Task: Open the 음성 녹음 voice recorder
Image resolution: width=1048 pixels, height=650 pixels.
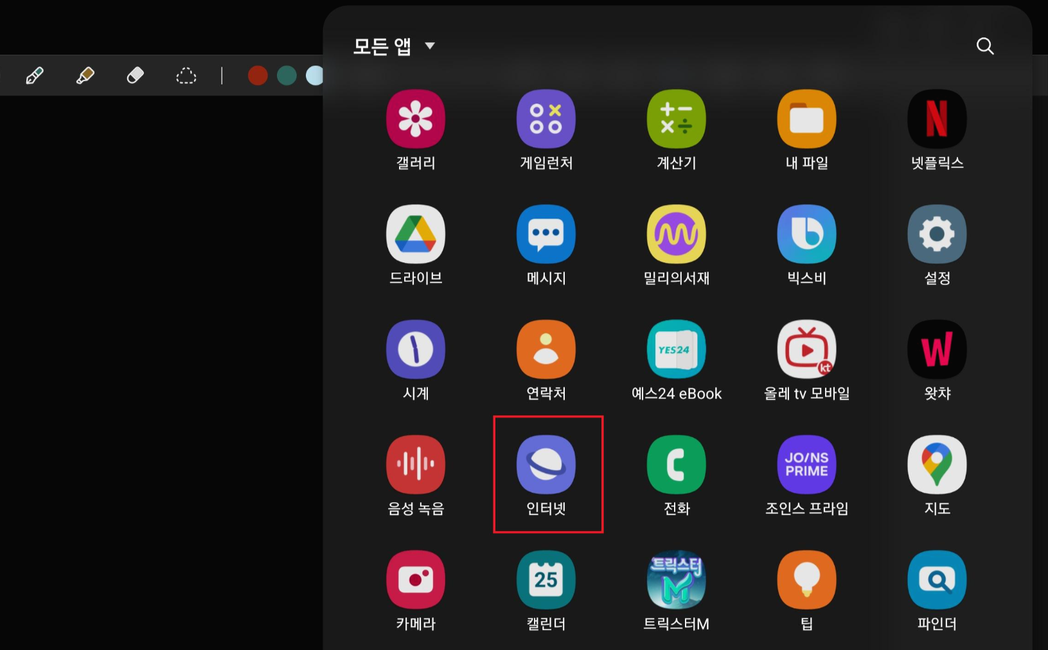Action: pos(416,464)
